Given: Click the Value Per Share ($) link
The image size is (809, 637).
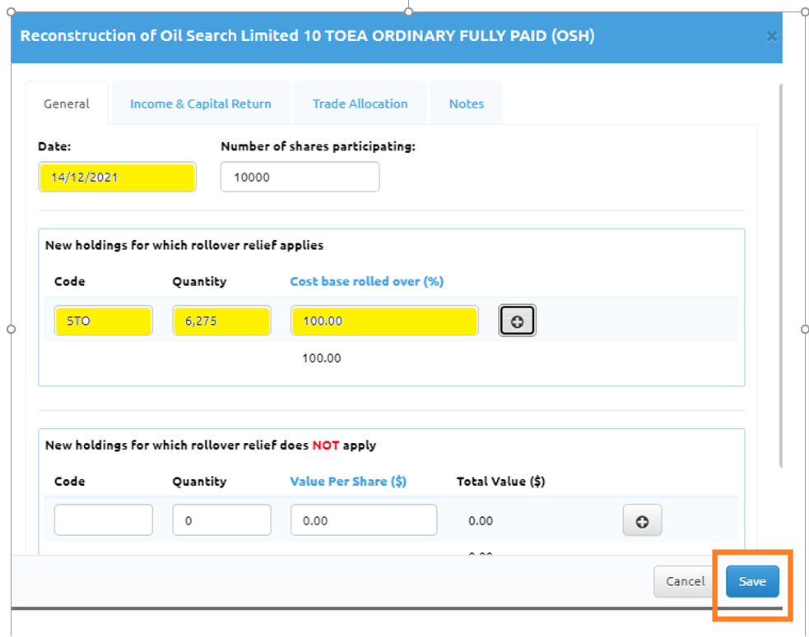Looking at the screenshot, I should 348,482.
